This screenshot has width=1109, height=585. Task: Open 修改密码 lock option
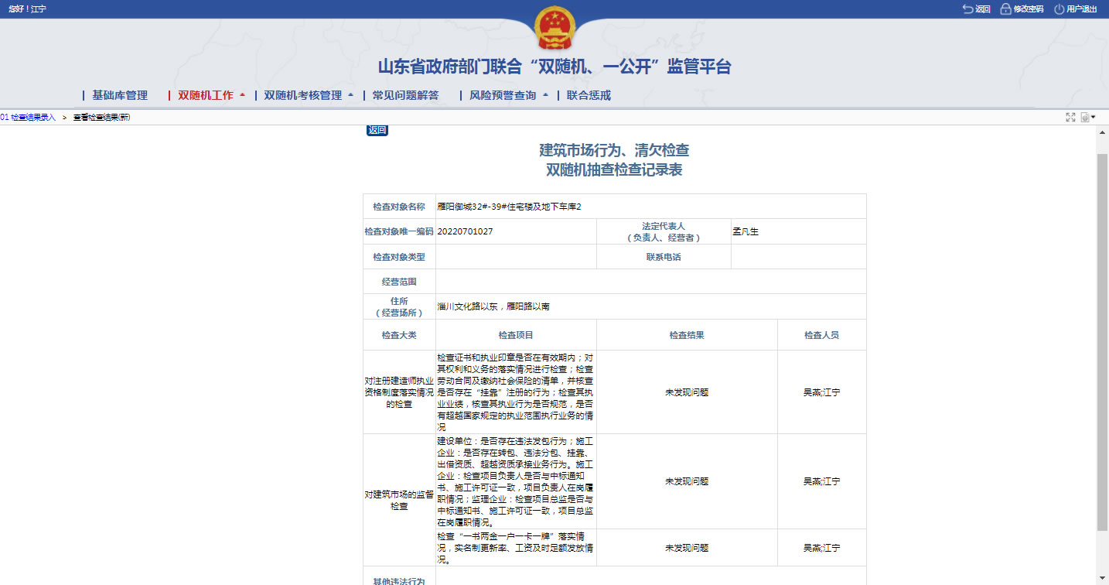coord(1022,9)
